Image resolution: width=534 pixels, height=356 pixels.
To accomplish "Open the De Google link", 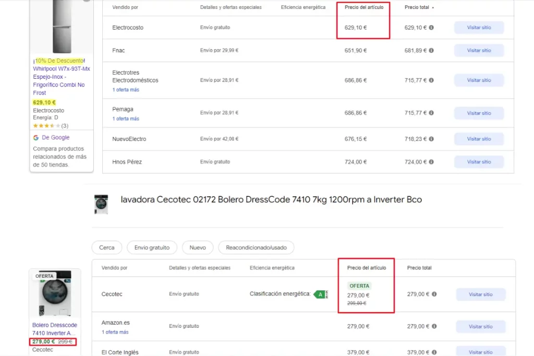I will [x=55, y=137].
